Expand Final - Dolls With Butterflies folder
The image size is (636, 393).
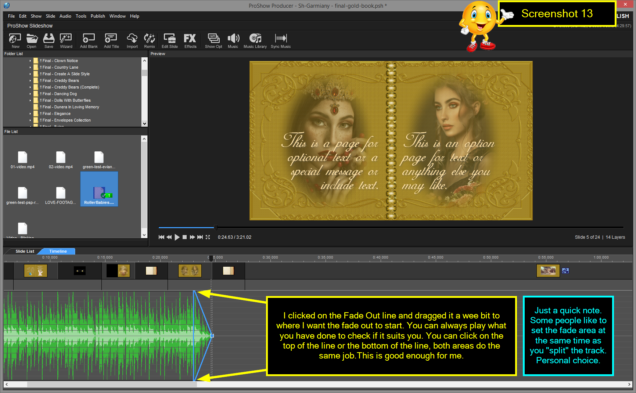pyautogui.click(x=30, y=101)
